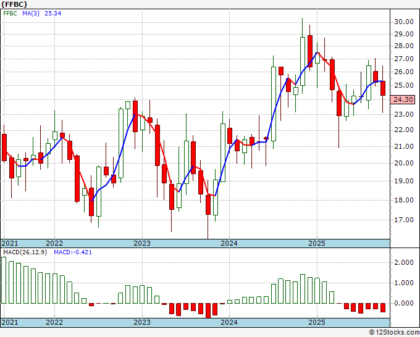Screen dimensions: 420x337
Task: Click the most recent red MACD bar
Action: [x=383, y=307]
